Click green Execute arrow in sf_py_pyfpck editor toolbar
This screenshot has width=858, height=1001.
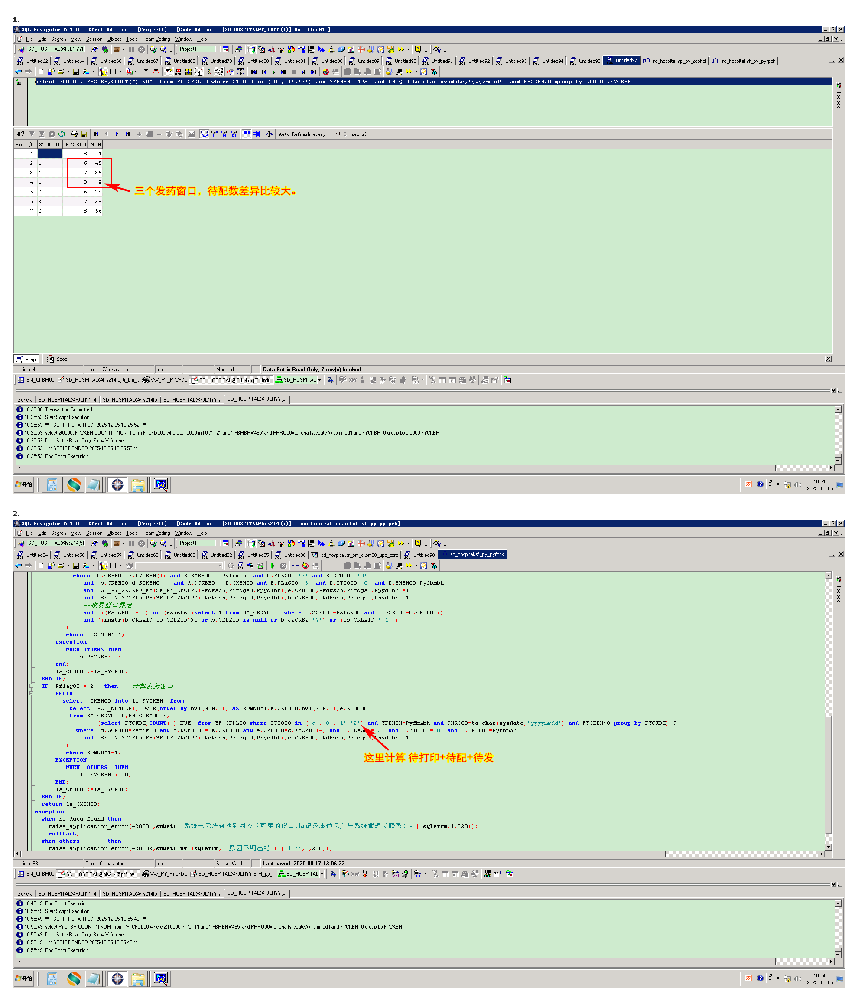tap(273, 566)
